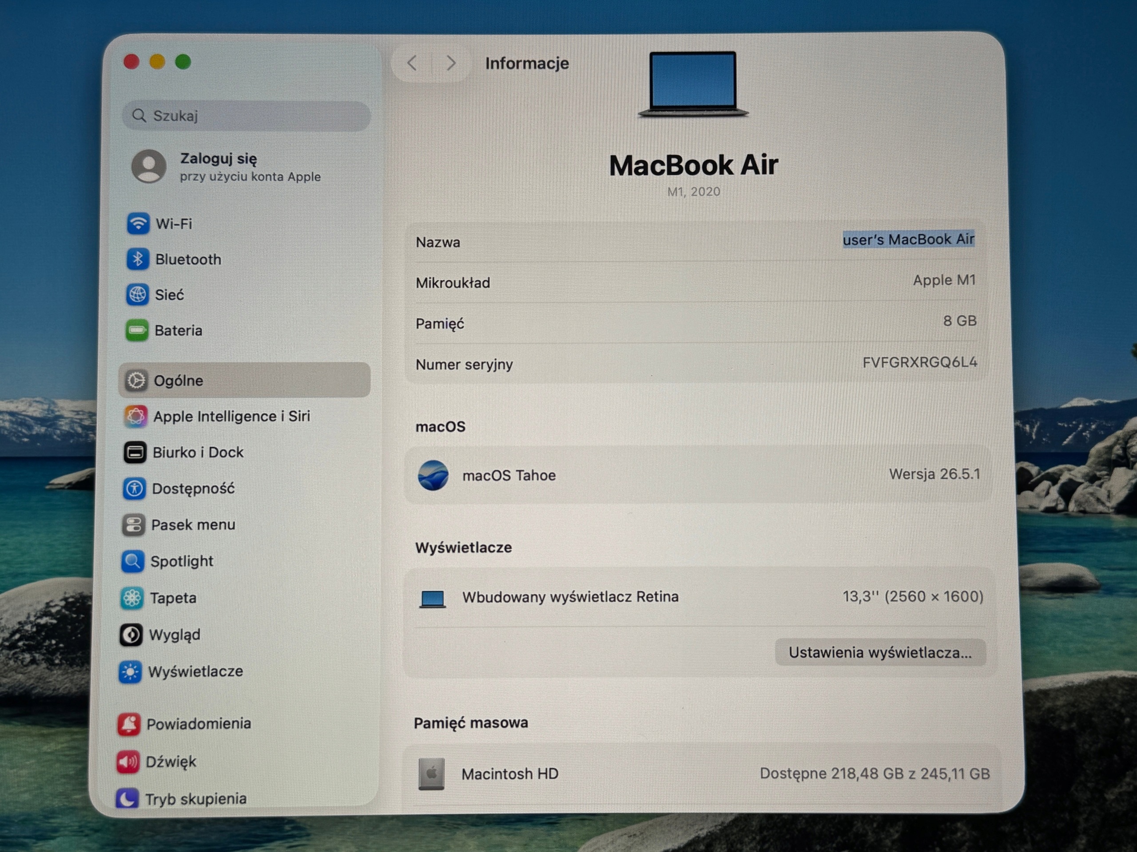Edit the computer name field
Image resolution: width=1137 pixels, height=852 pixels.
pos(908,239)
